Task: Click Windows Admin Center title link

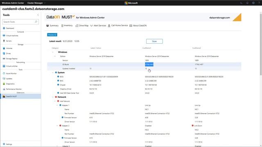Action: (x=13, y=3)
